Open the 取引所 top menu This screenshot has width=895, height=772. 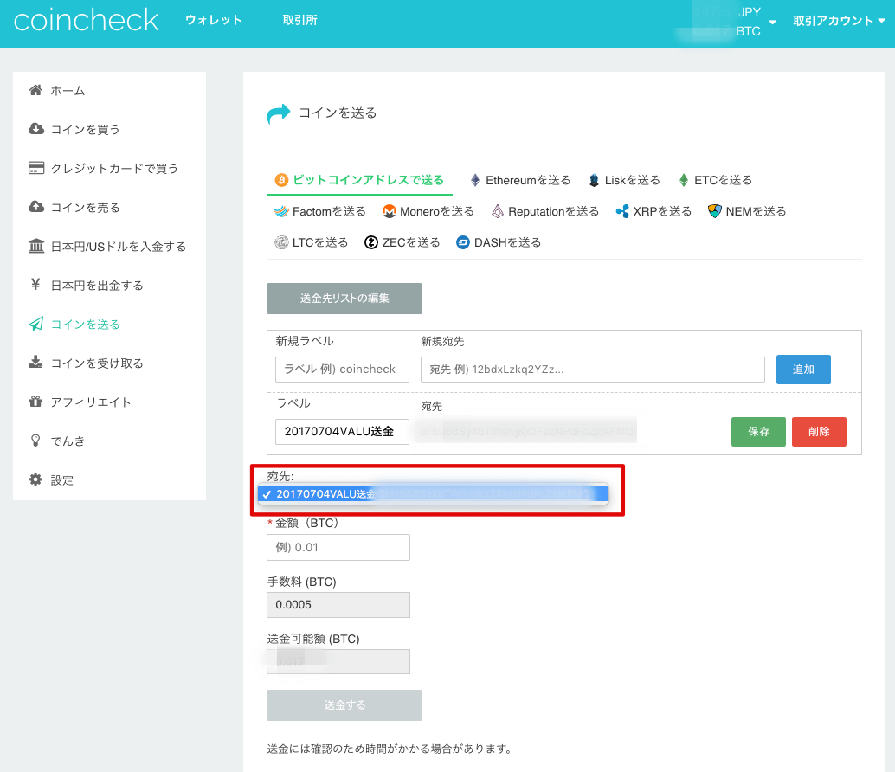point(299,21)
